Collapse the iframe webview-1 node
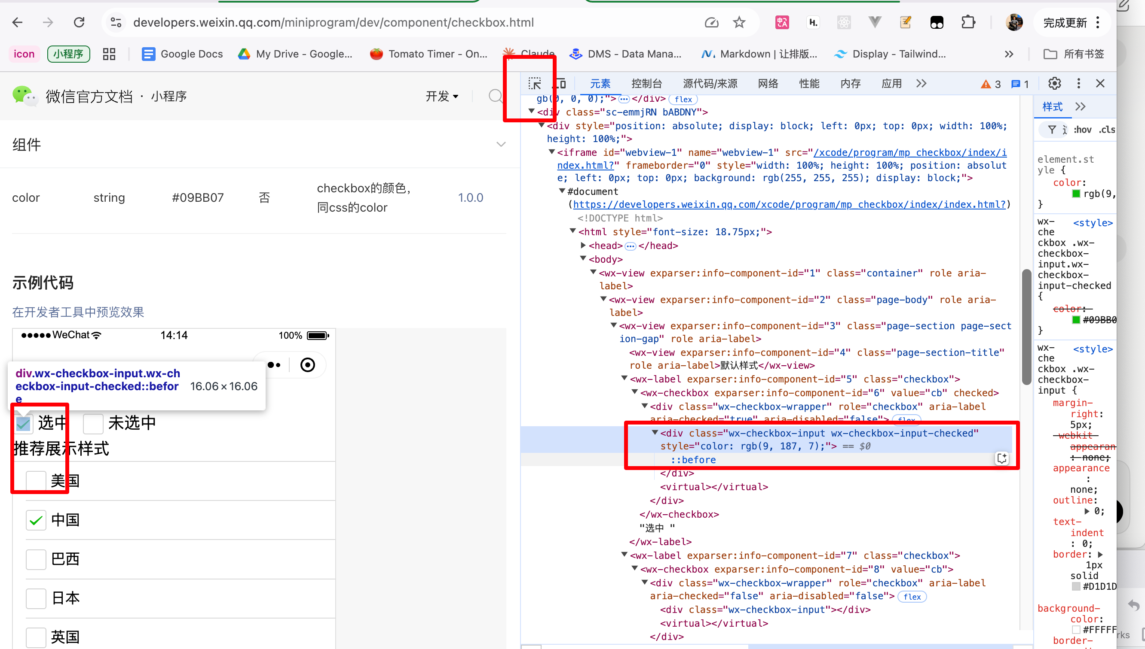The width and height of the screenshot is (1145, 649). click(552, 152)
